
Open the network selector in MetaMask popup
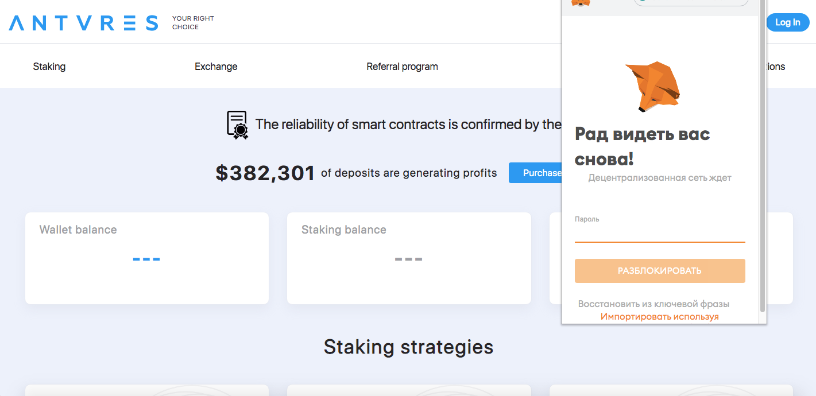(x=691, y=2)
